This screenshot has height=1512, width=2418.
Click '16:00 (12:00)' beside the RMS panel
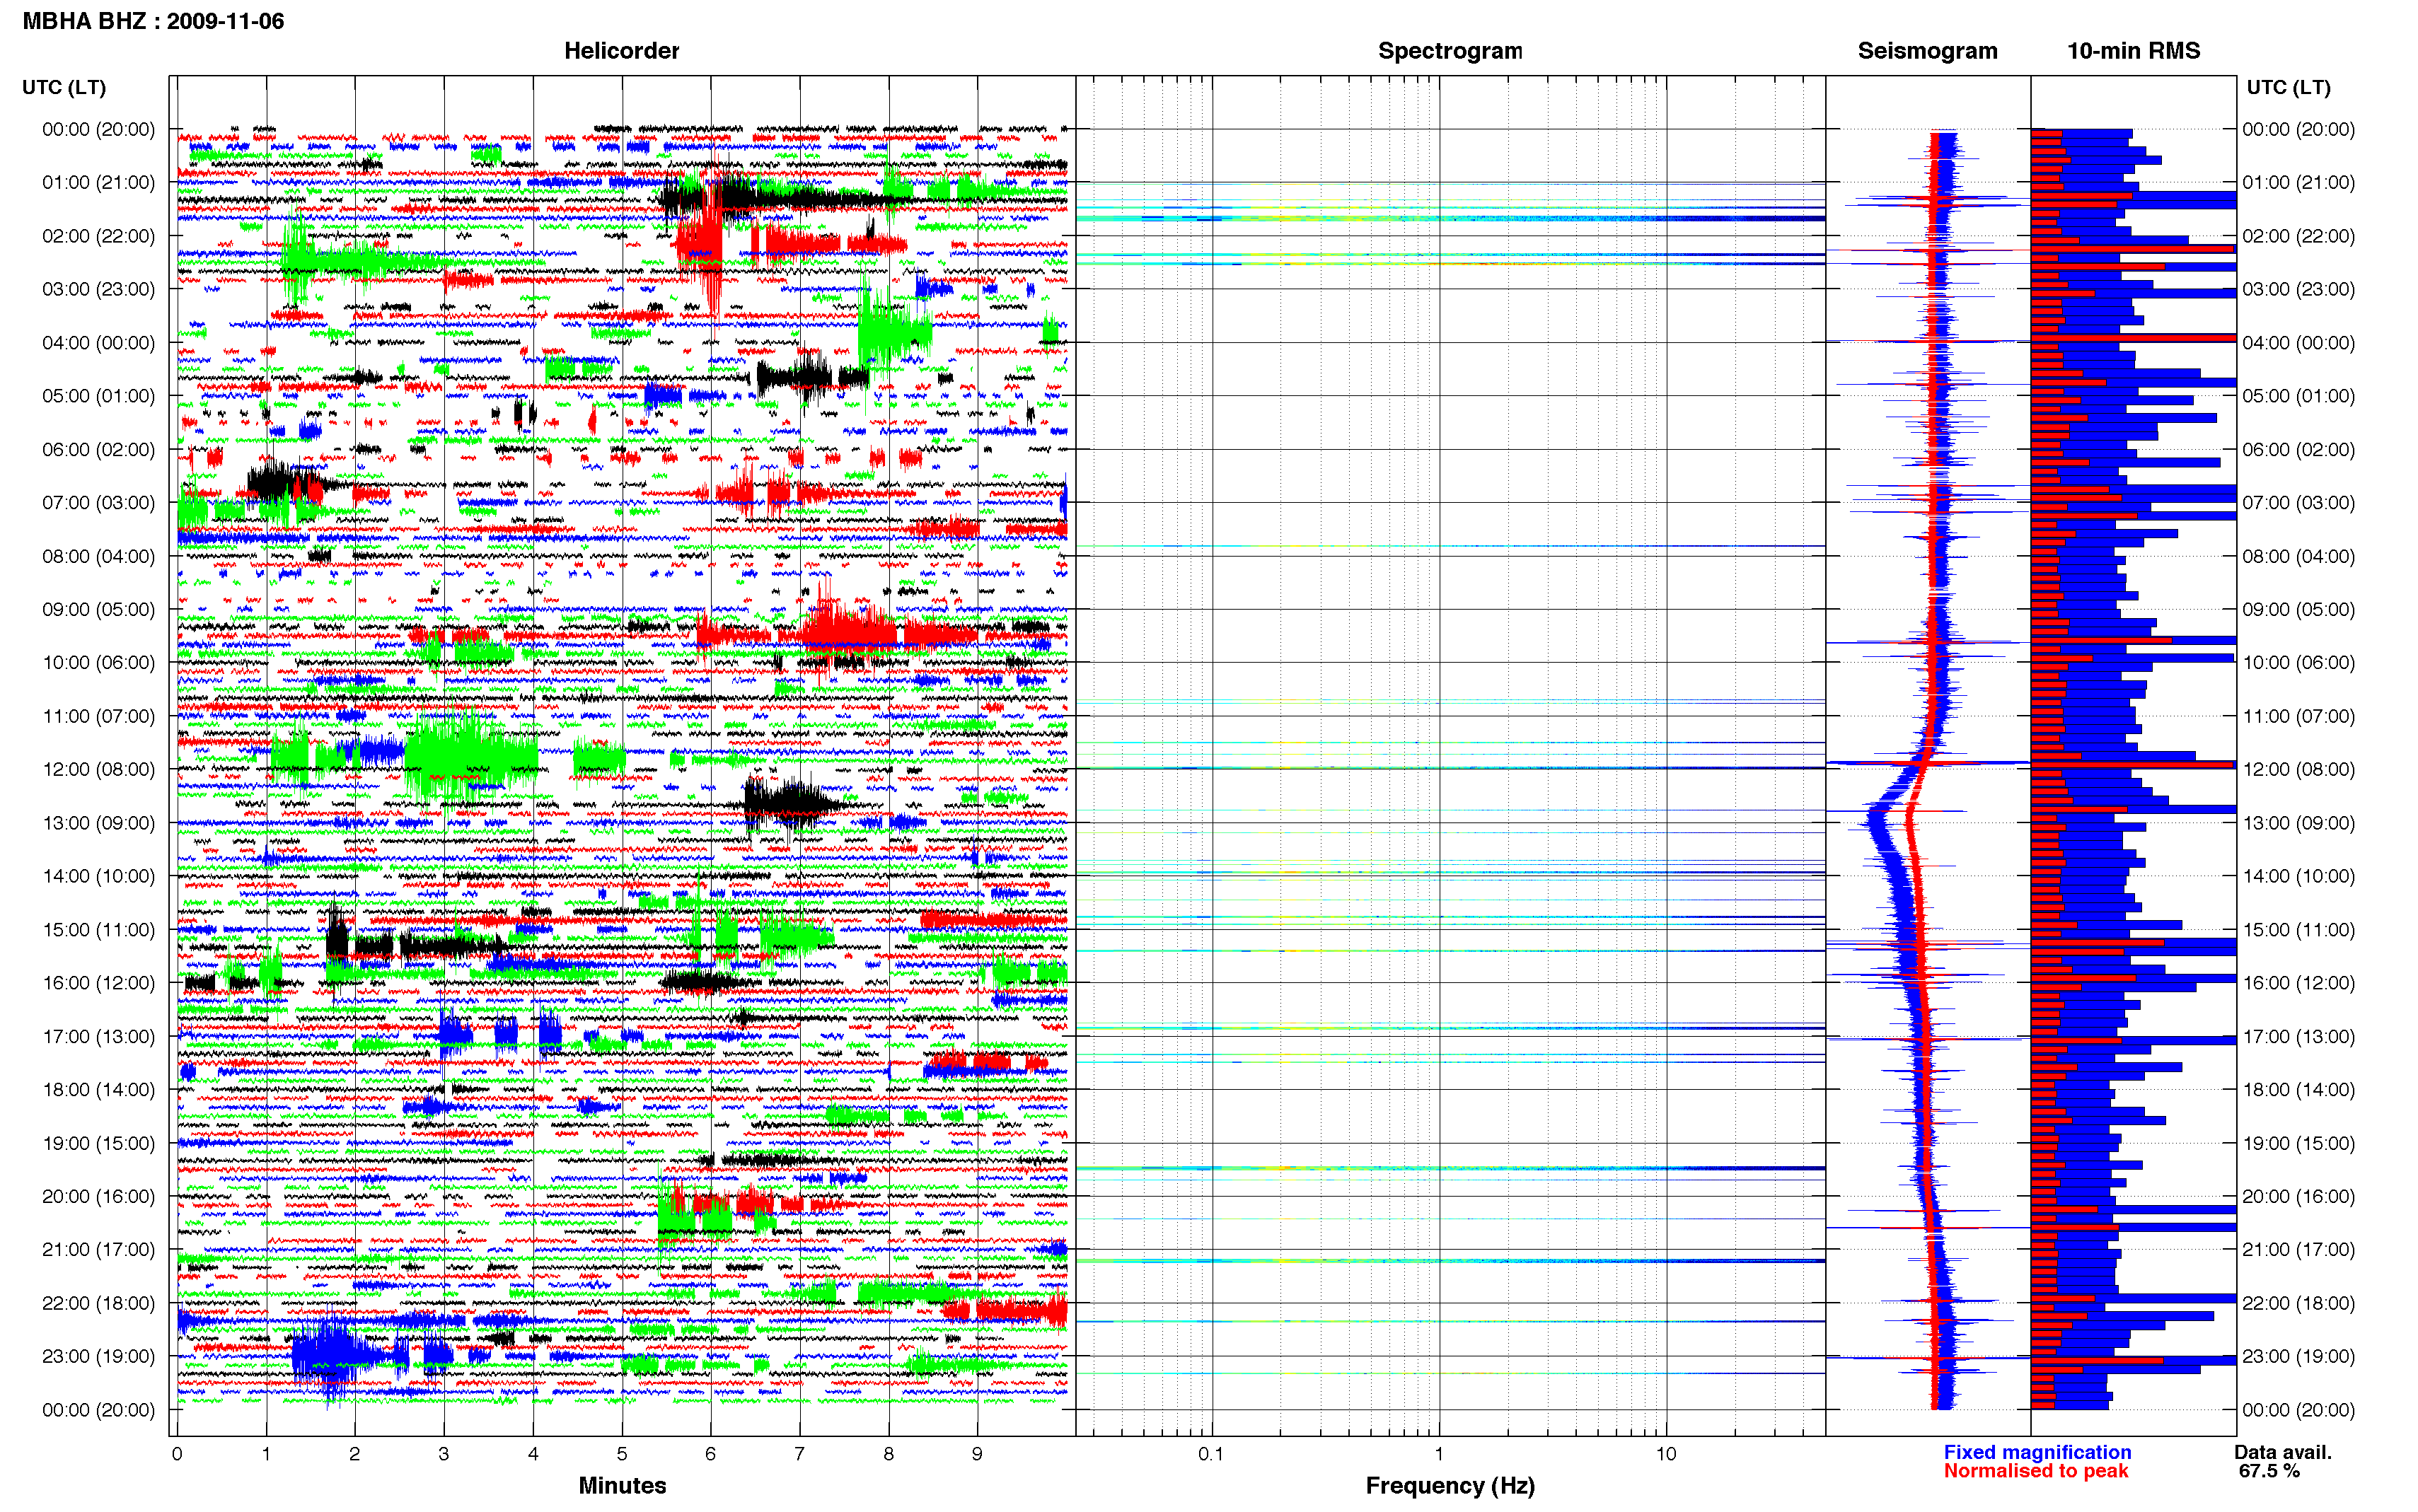[x=2298, y=982]
